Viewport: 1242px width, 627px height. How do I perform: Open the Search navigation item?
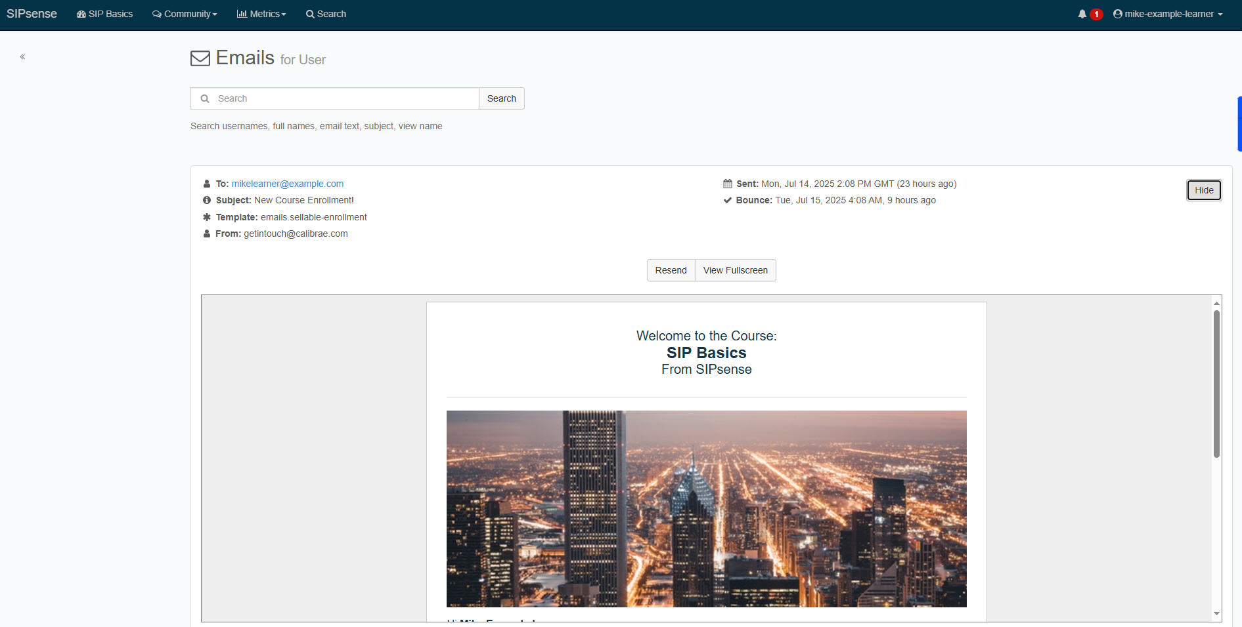tap(326, 14)
